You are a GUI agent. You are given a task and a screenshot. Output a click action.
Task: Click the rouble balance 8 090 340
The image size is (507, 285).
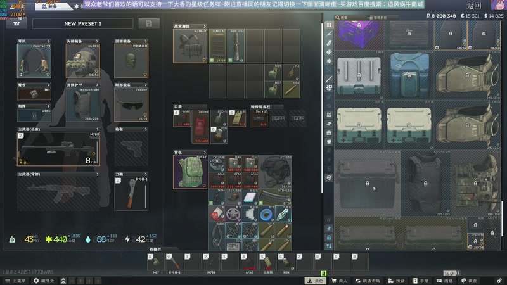point(441,16)
